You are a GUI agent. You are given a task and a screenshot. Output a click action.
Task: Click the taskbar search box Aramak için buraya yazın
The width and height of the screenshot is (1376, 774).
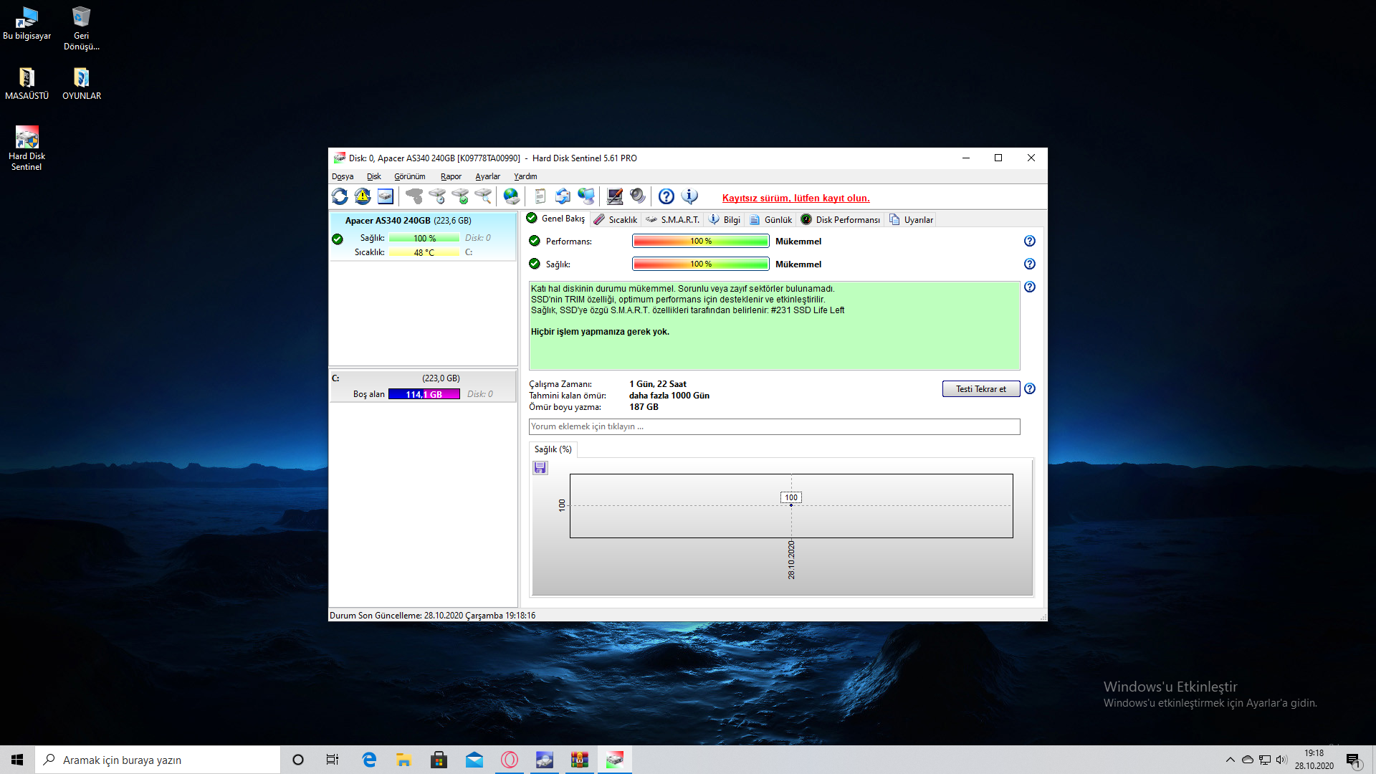158,760
